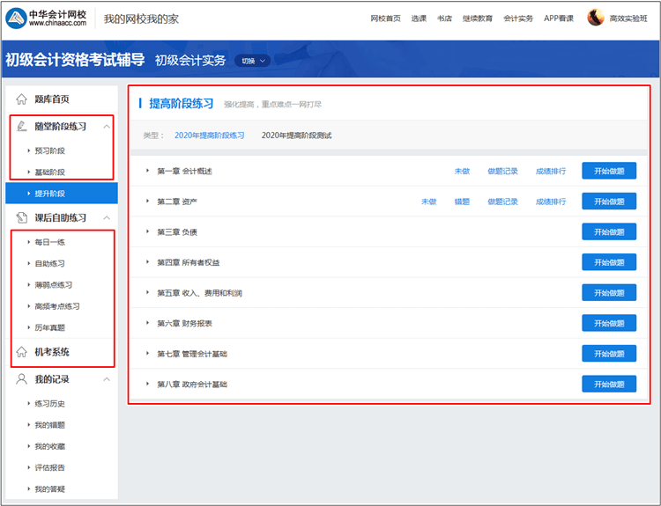Click the document icon beside 课后自助练习

pyautogui.click(x=21, y=217)
